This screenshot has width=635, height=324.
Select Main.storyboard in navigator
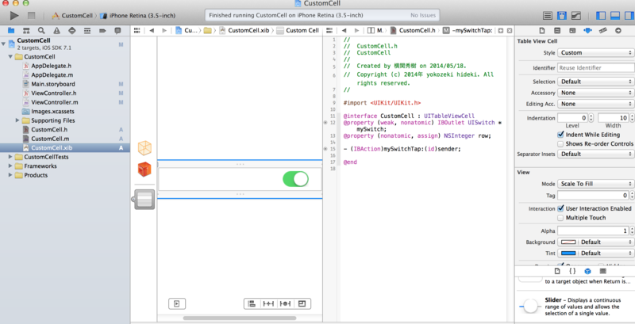pos(53,84)
